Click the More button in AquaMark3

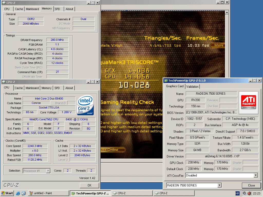tap(218, 45)
